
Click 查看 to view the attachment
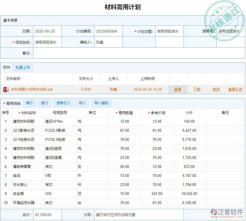pos(178,89)
